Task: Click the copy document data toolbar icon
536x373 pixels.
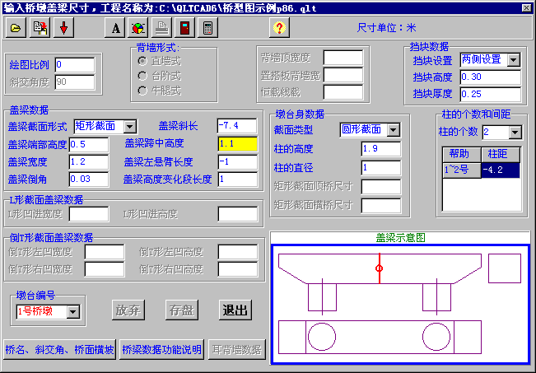Action: tap(40, 28)
